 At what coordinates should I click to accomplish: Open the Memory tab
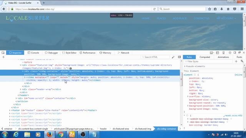(105, 53)
